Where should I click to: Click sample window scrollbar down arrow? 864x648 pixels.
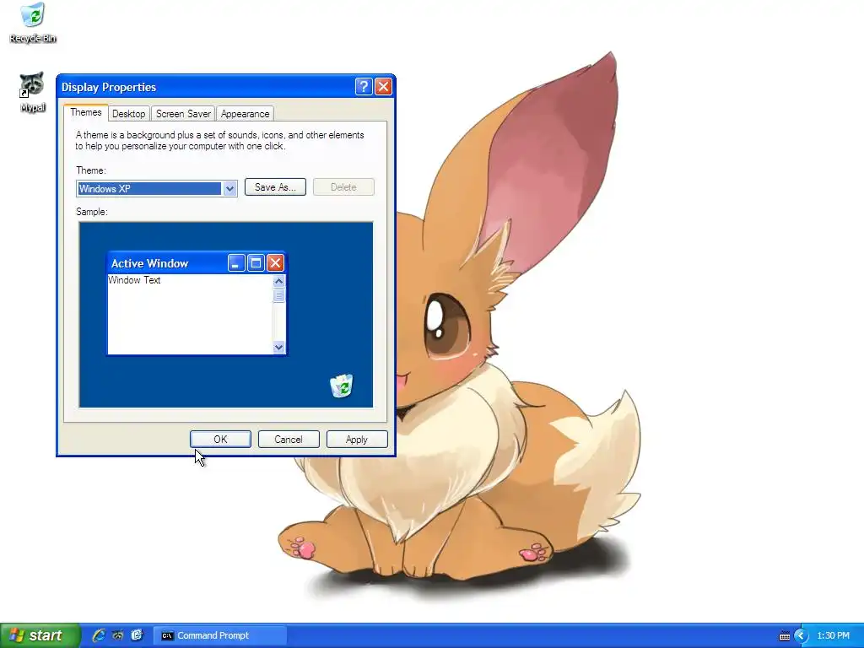[x=278, y=347]
